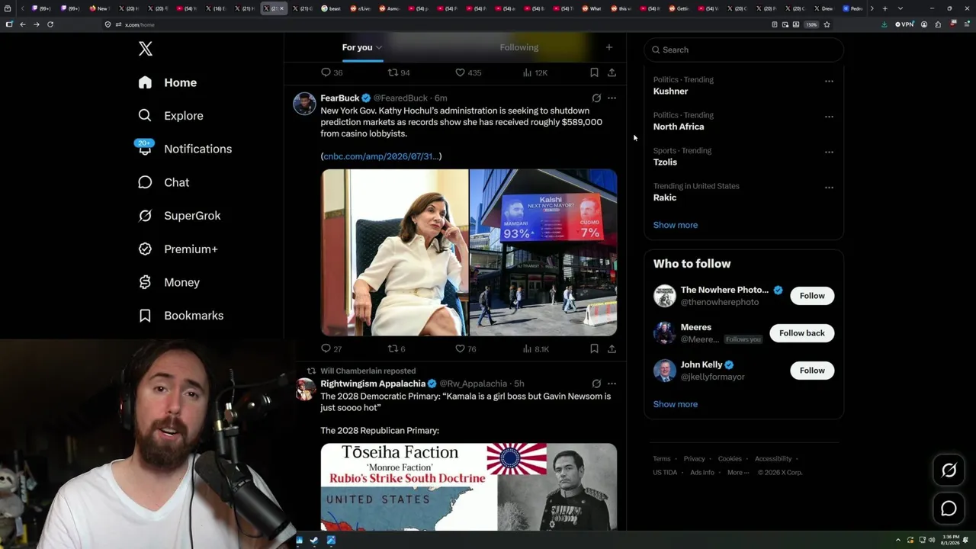Open SuperGrok in the sidebar
976x549 pixels.
[x=180, y=216]
